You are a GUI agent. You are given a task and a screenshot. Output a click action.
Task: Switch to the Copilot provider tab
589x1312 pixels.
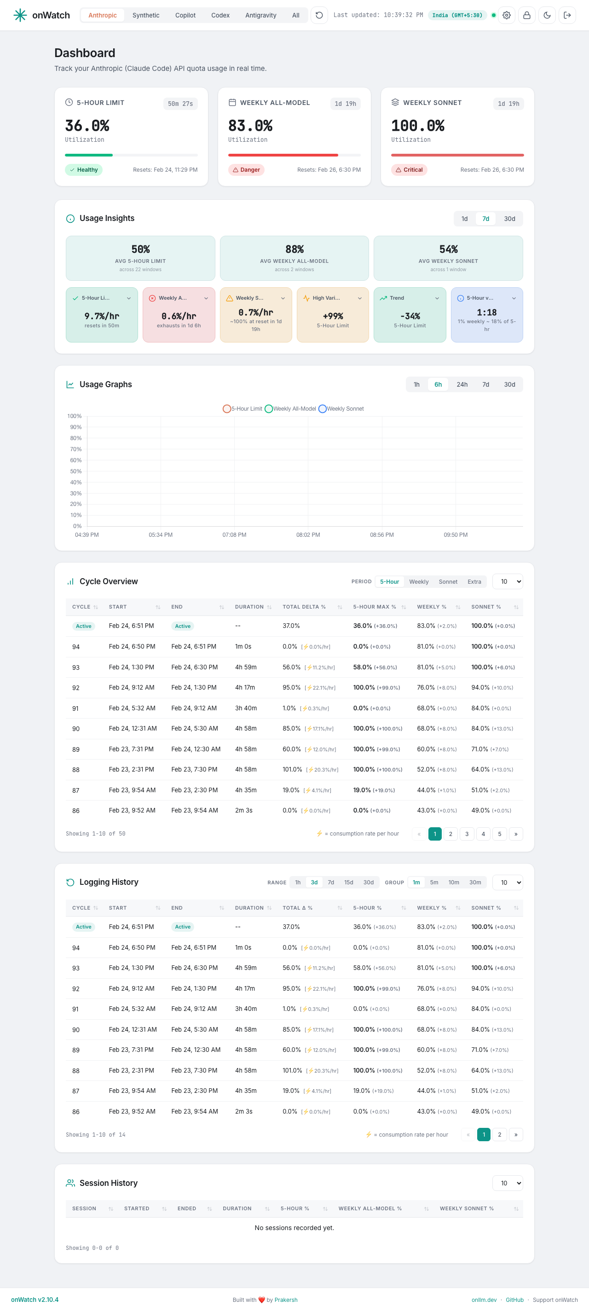pos(185,15)
